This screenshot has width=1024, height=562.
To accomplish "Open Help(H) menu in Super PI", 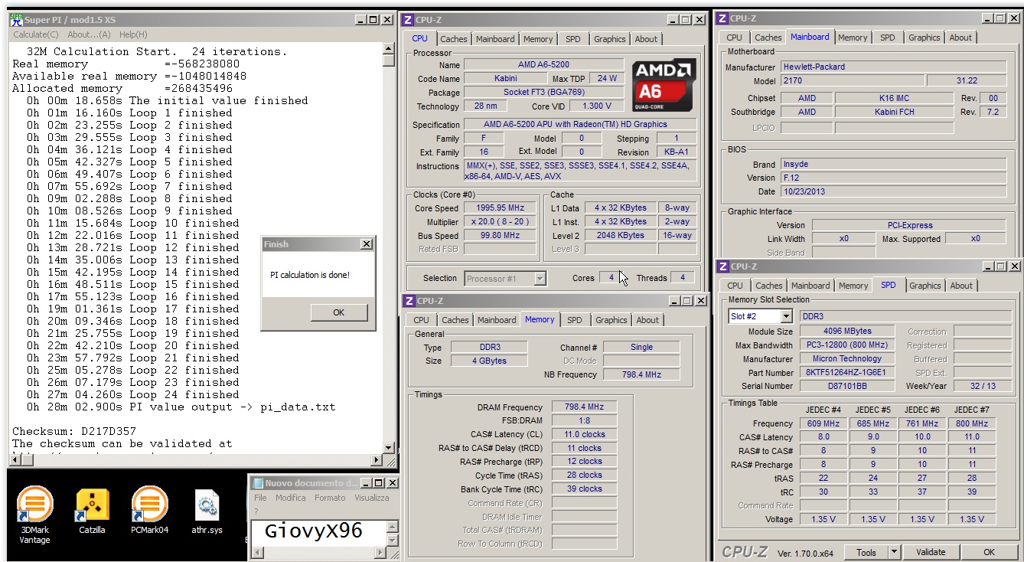I will pos(133,34).
